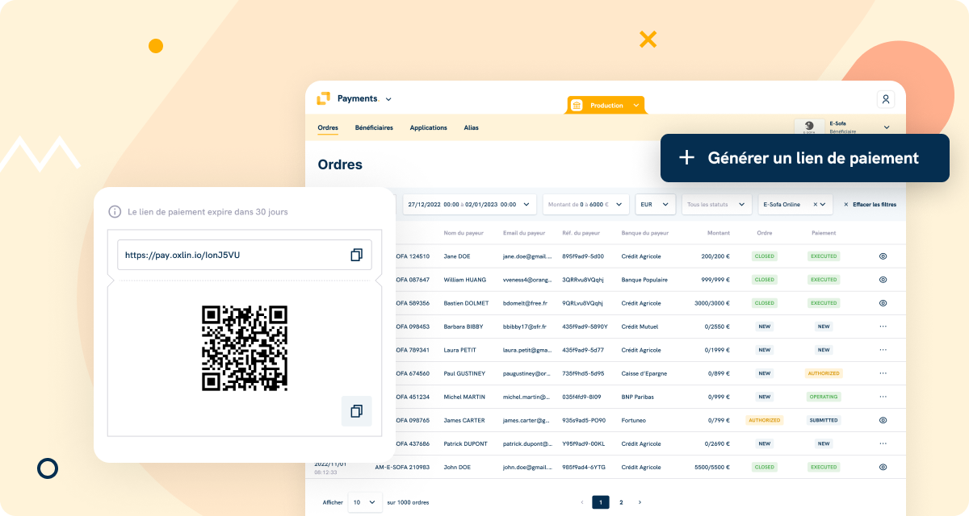Sort by Banque du payeur column
Viewport: 969px width, 516px height.
tap(645, 233)
